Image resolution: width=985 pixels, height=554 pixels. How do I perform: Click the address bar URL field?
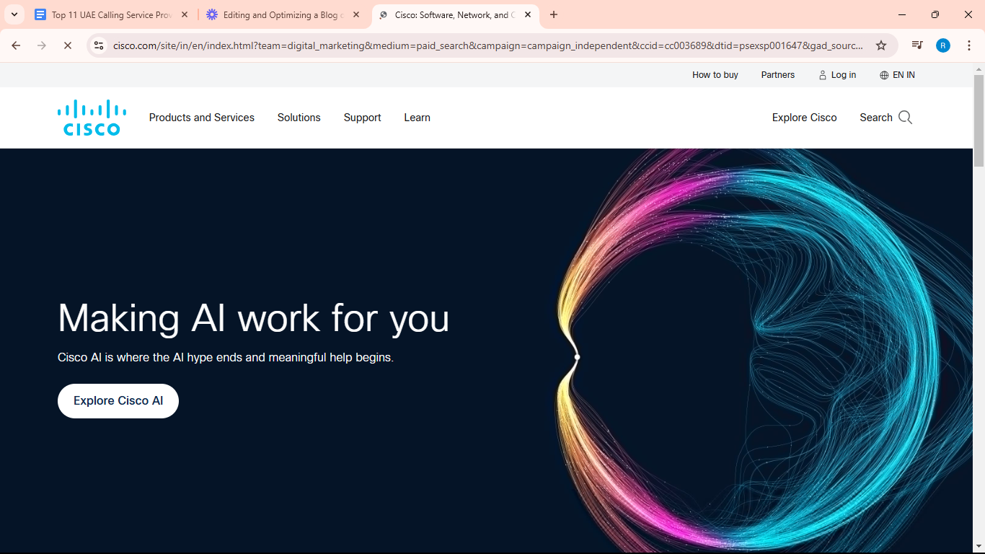point(487,45)
